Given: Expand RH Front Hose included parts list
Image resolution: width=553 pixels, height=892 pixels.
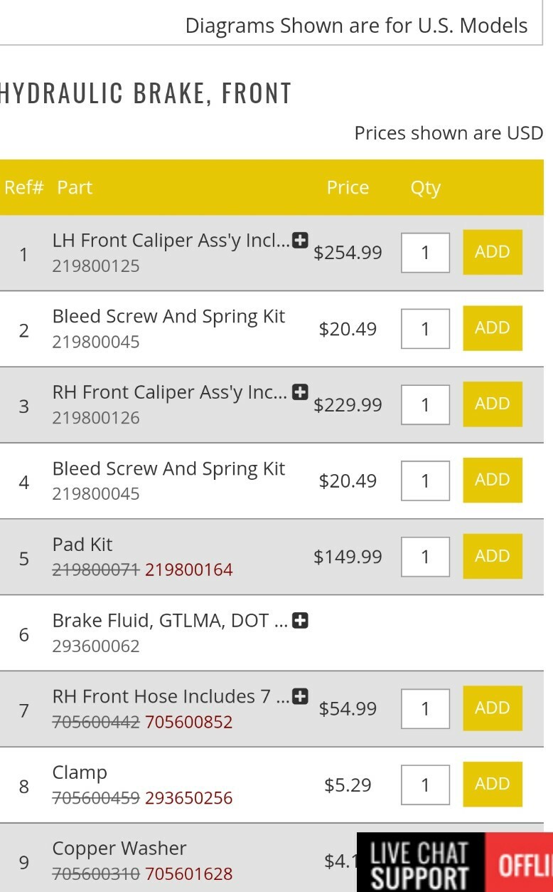Looking at the screenshot, I should click(x=300, y=696).
